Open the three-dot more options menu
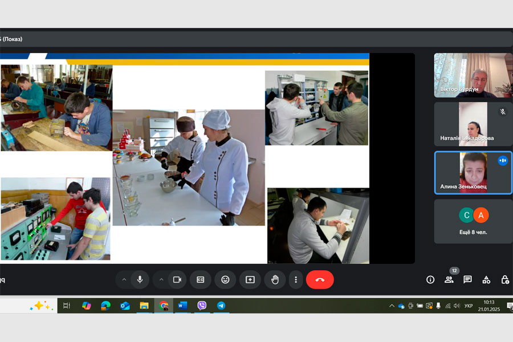Screen dimensions: 513x342 pyautogui.click(x=296, y=280)
